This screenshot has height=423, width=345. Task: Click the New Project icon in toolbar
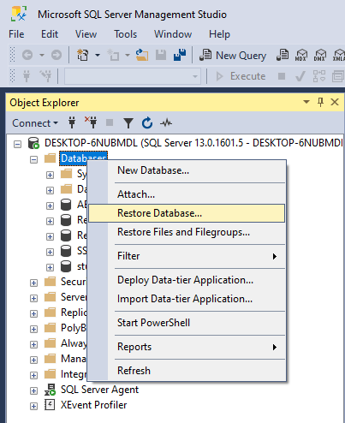coord(83,55)
